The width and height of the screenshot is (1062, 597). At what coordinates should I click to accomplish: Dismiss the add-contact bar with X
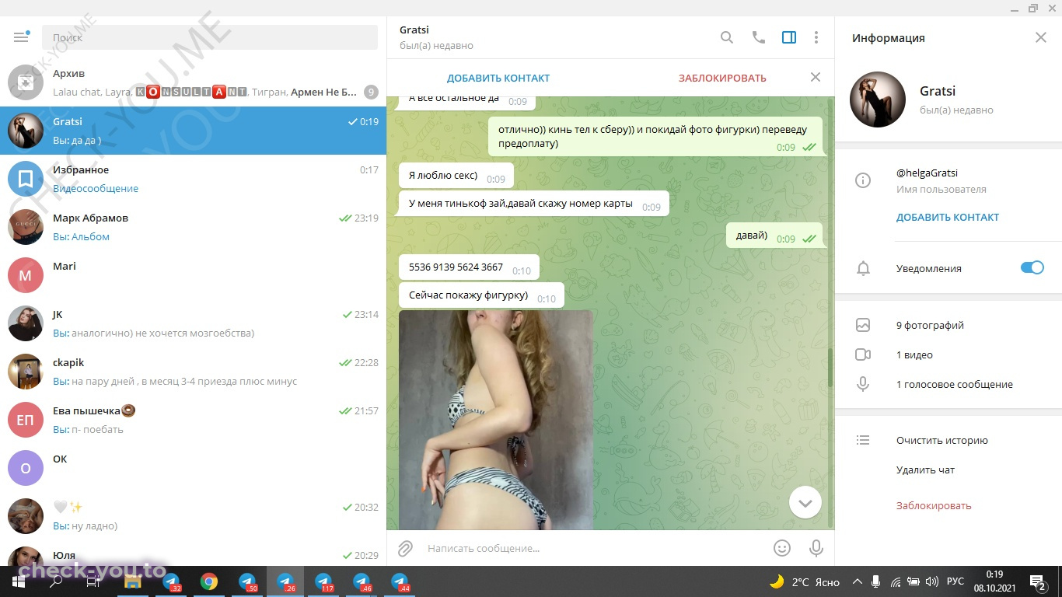tap(816, 77)
